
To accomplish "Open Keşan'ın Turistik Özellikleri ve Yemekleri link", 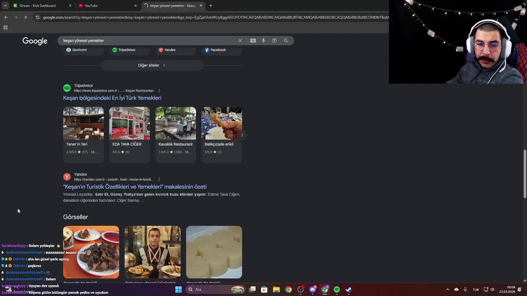I will coord(135,187).
